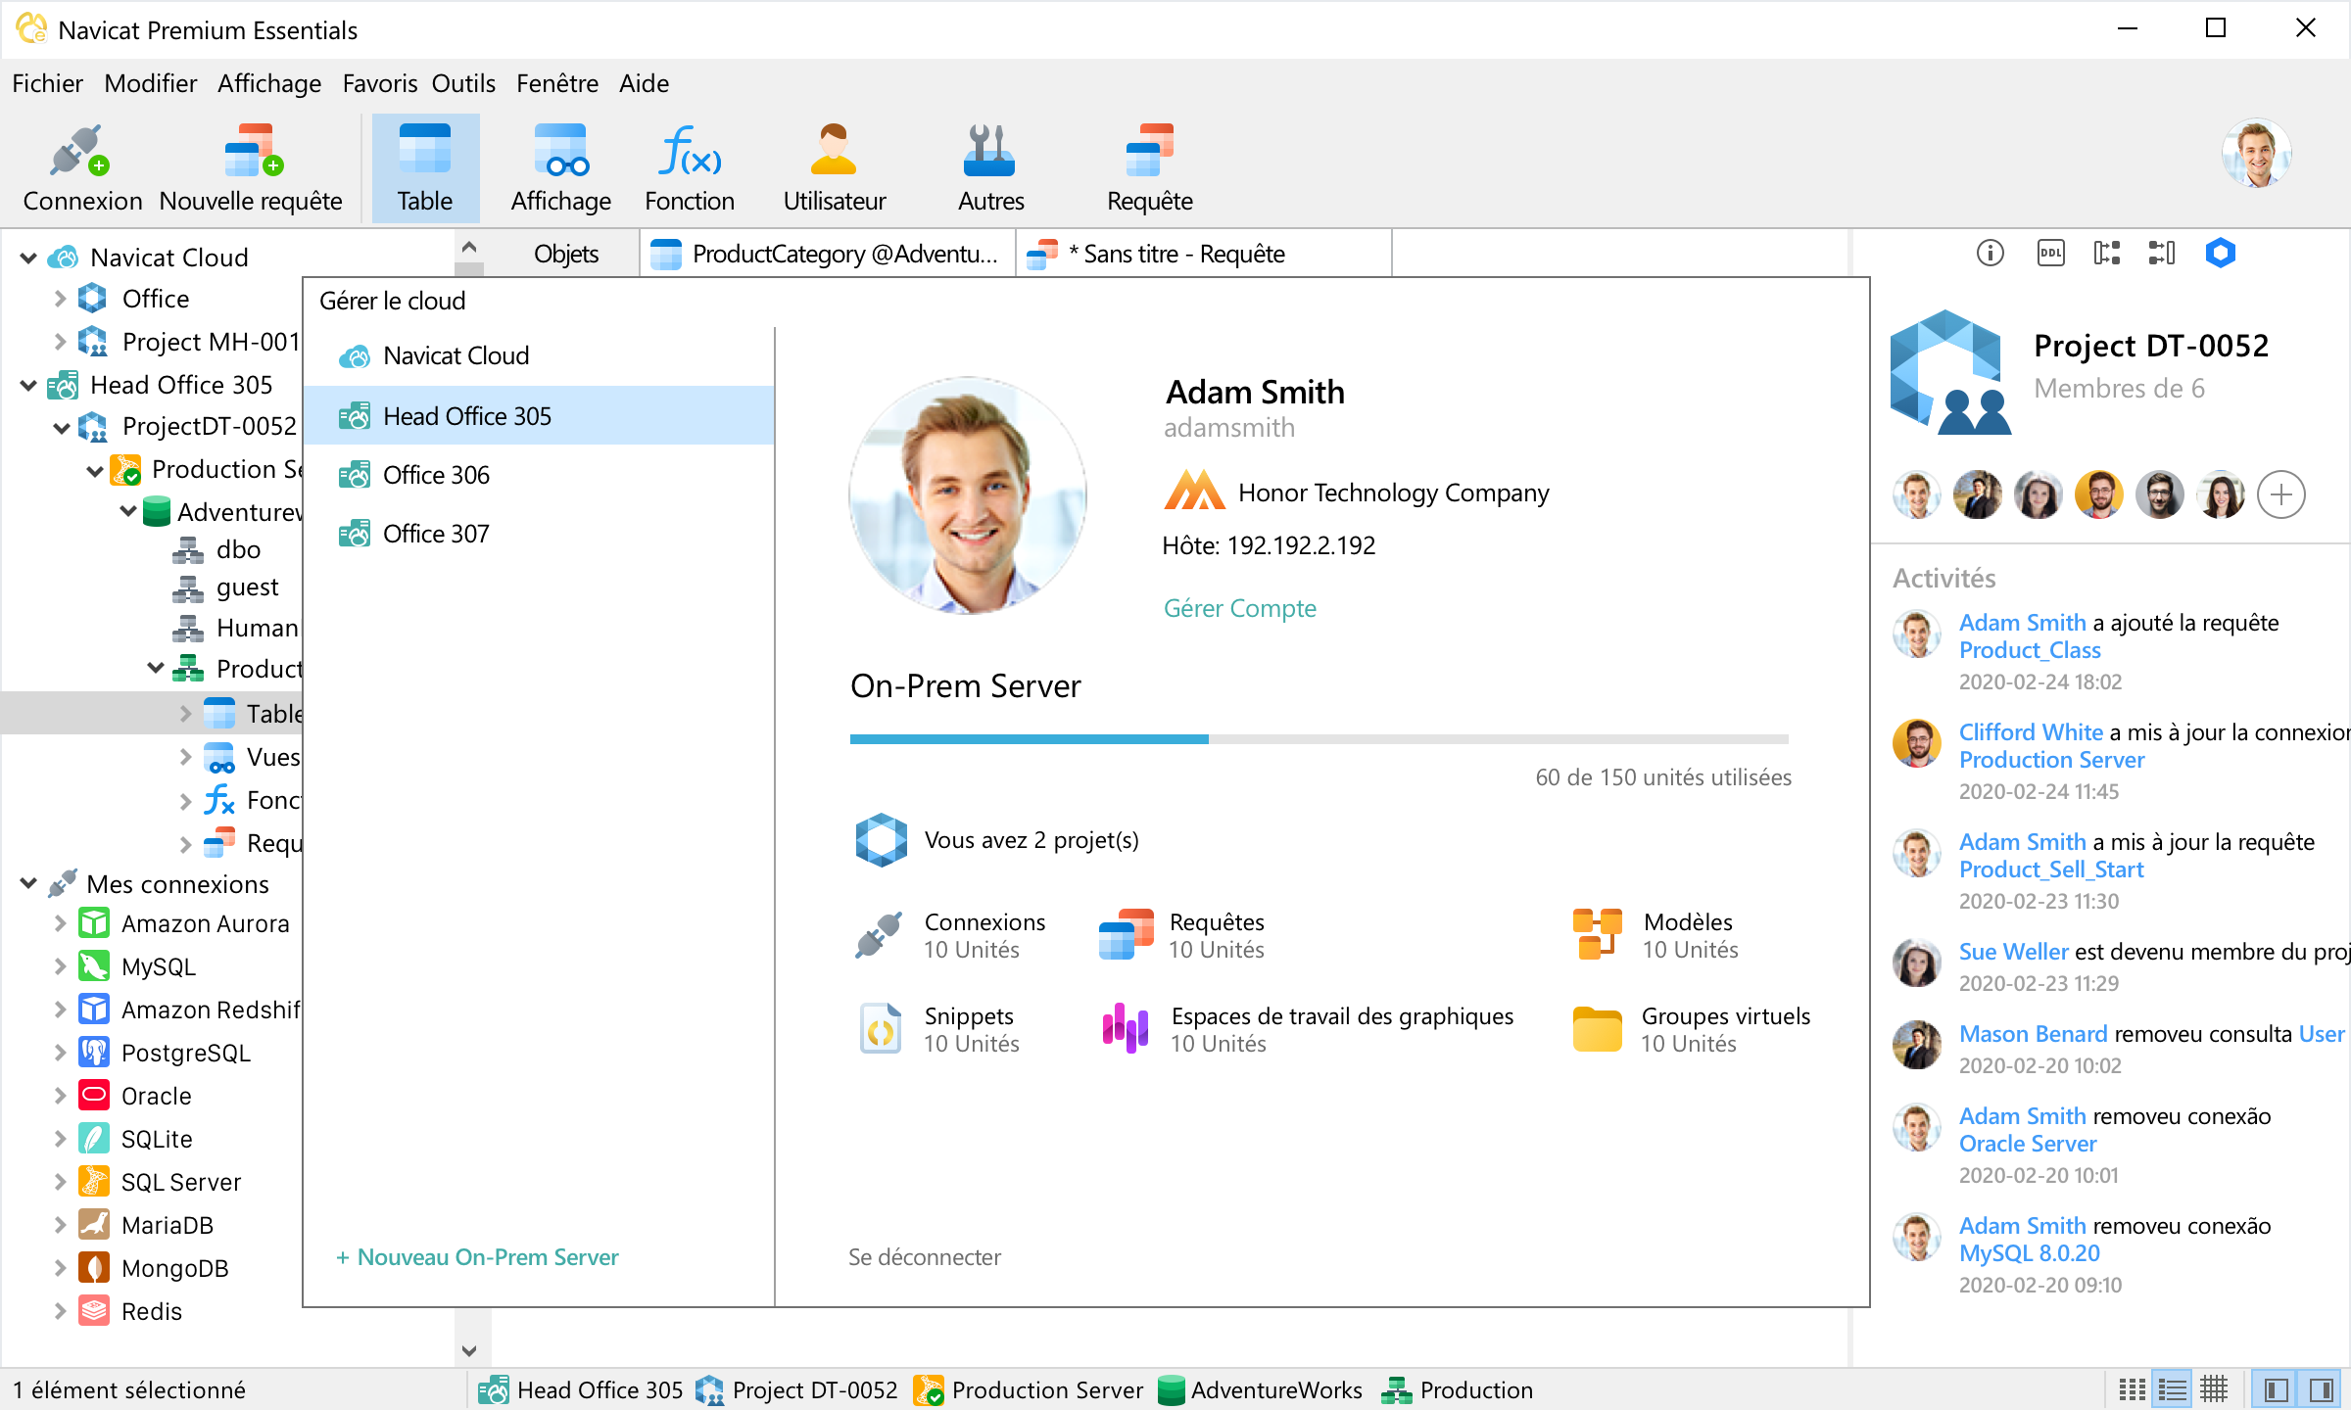Image resolution: width=2351 pixels, height=1410 pixels.
Task: Open the MySQL 8.0.20 activity link
Action: pos(2030,1254)
